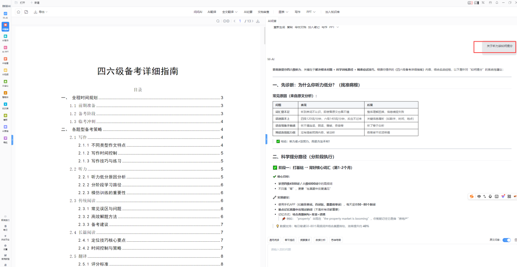This screenshot has height=267, width=517.
Task: Toggle the 原文问答 switch
Action: tap(506, 240)
